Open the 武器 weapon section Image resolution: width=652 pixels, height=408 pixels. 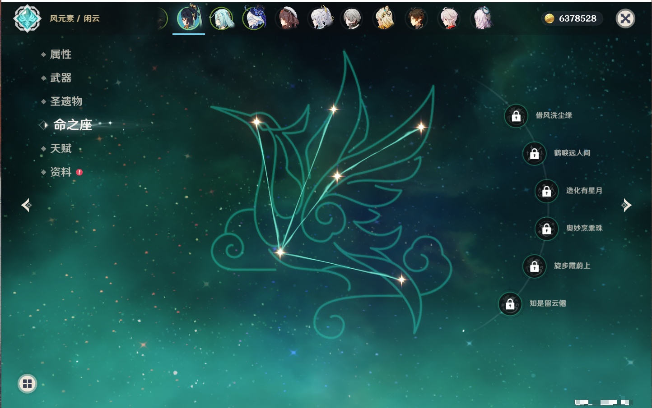(61, 78)
